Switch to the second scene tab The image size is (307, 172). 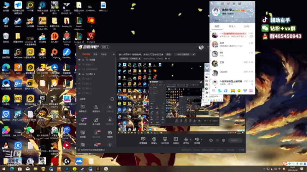[x=95, y=54]
